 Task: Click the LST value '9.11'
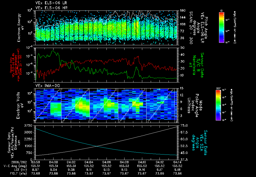tap(89, 170)
